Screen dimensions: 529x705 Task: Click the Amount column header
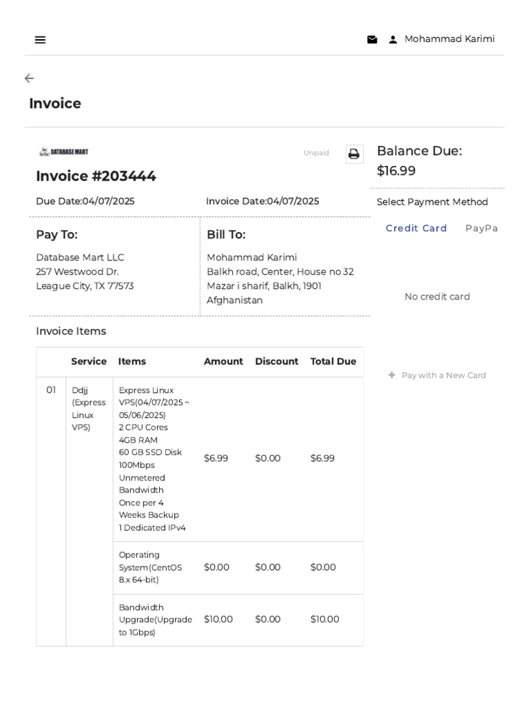(x=223, y=361)
